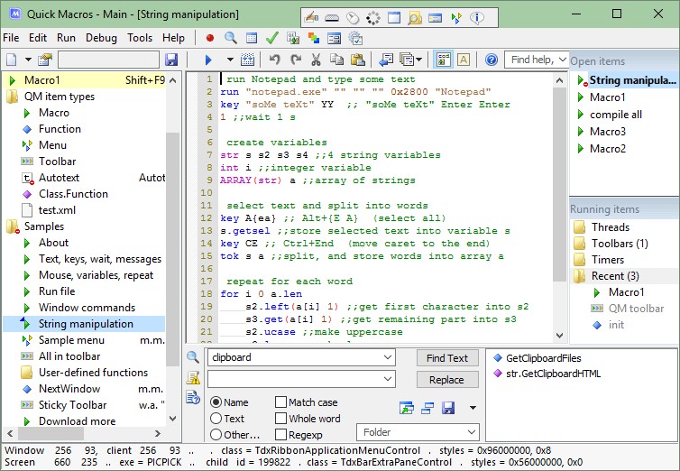The height and width of the screenshot is (471, 680).
Task: Click the green checkmark icon
Action: (x=271, y=38)
